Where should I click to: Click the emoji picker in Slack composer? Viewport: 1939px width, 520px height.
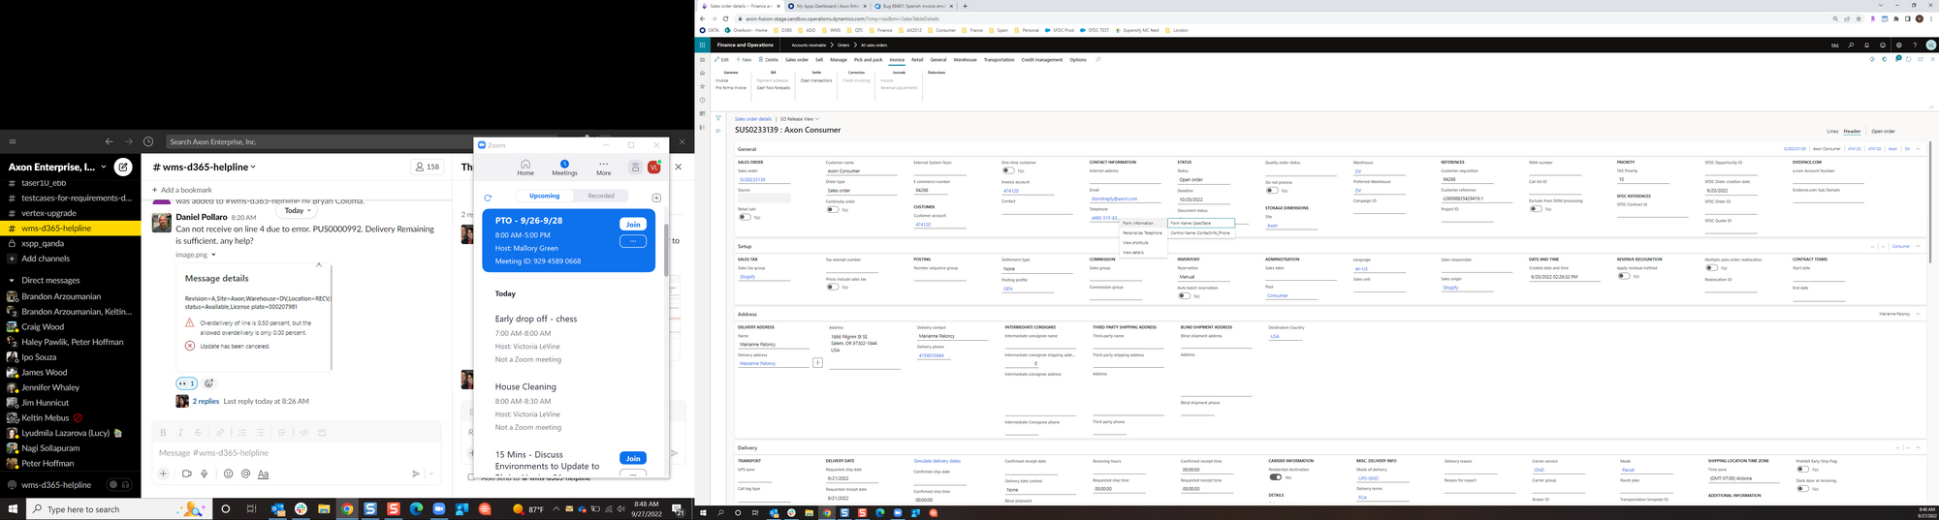tap(228, 474)
